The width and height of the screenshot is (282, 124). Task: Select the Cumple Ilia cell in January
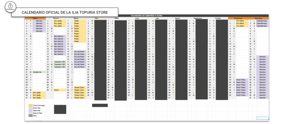(39, 72)
